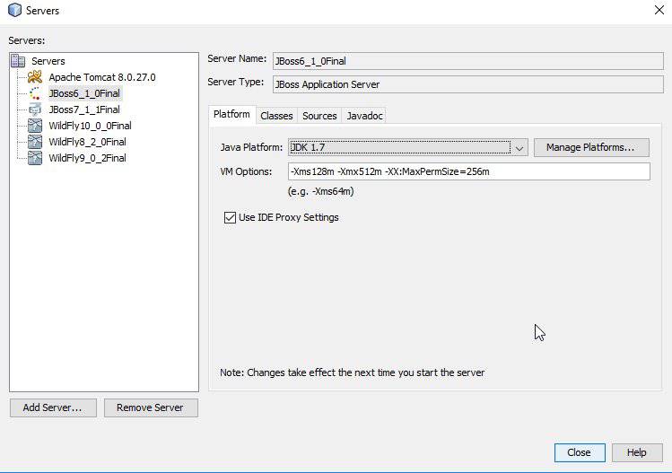
Task: Select WildFly8_2_0Final server
Action: tap(87, 142)
